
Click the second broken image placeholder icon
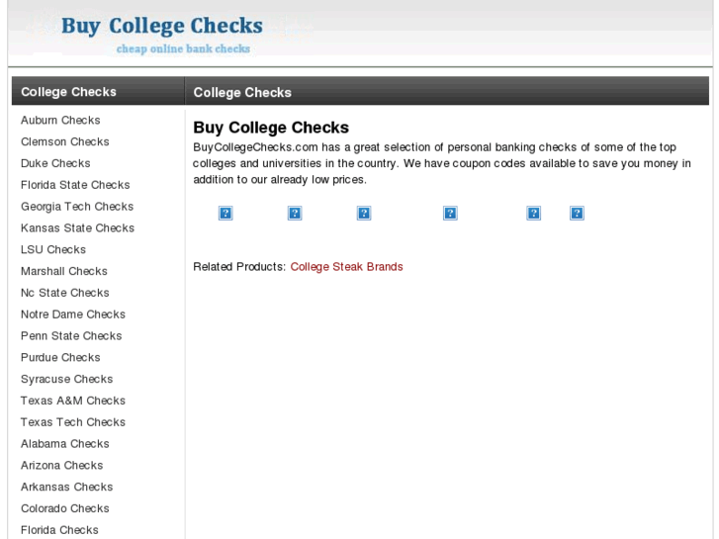click(295, 213)
